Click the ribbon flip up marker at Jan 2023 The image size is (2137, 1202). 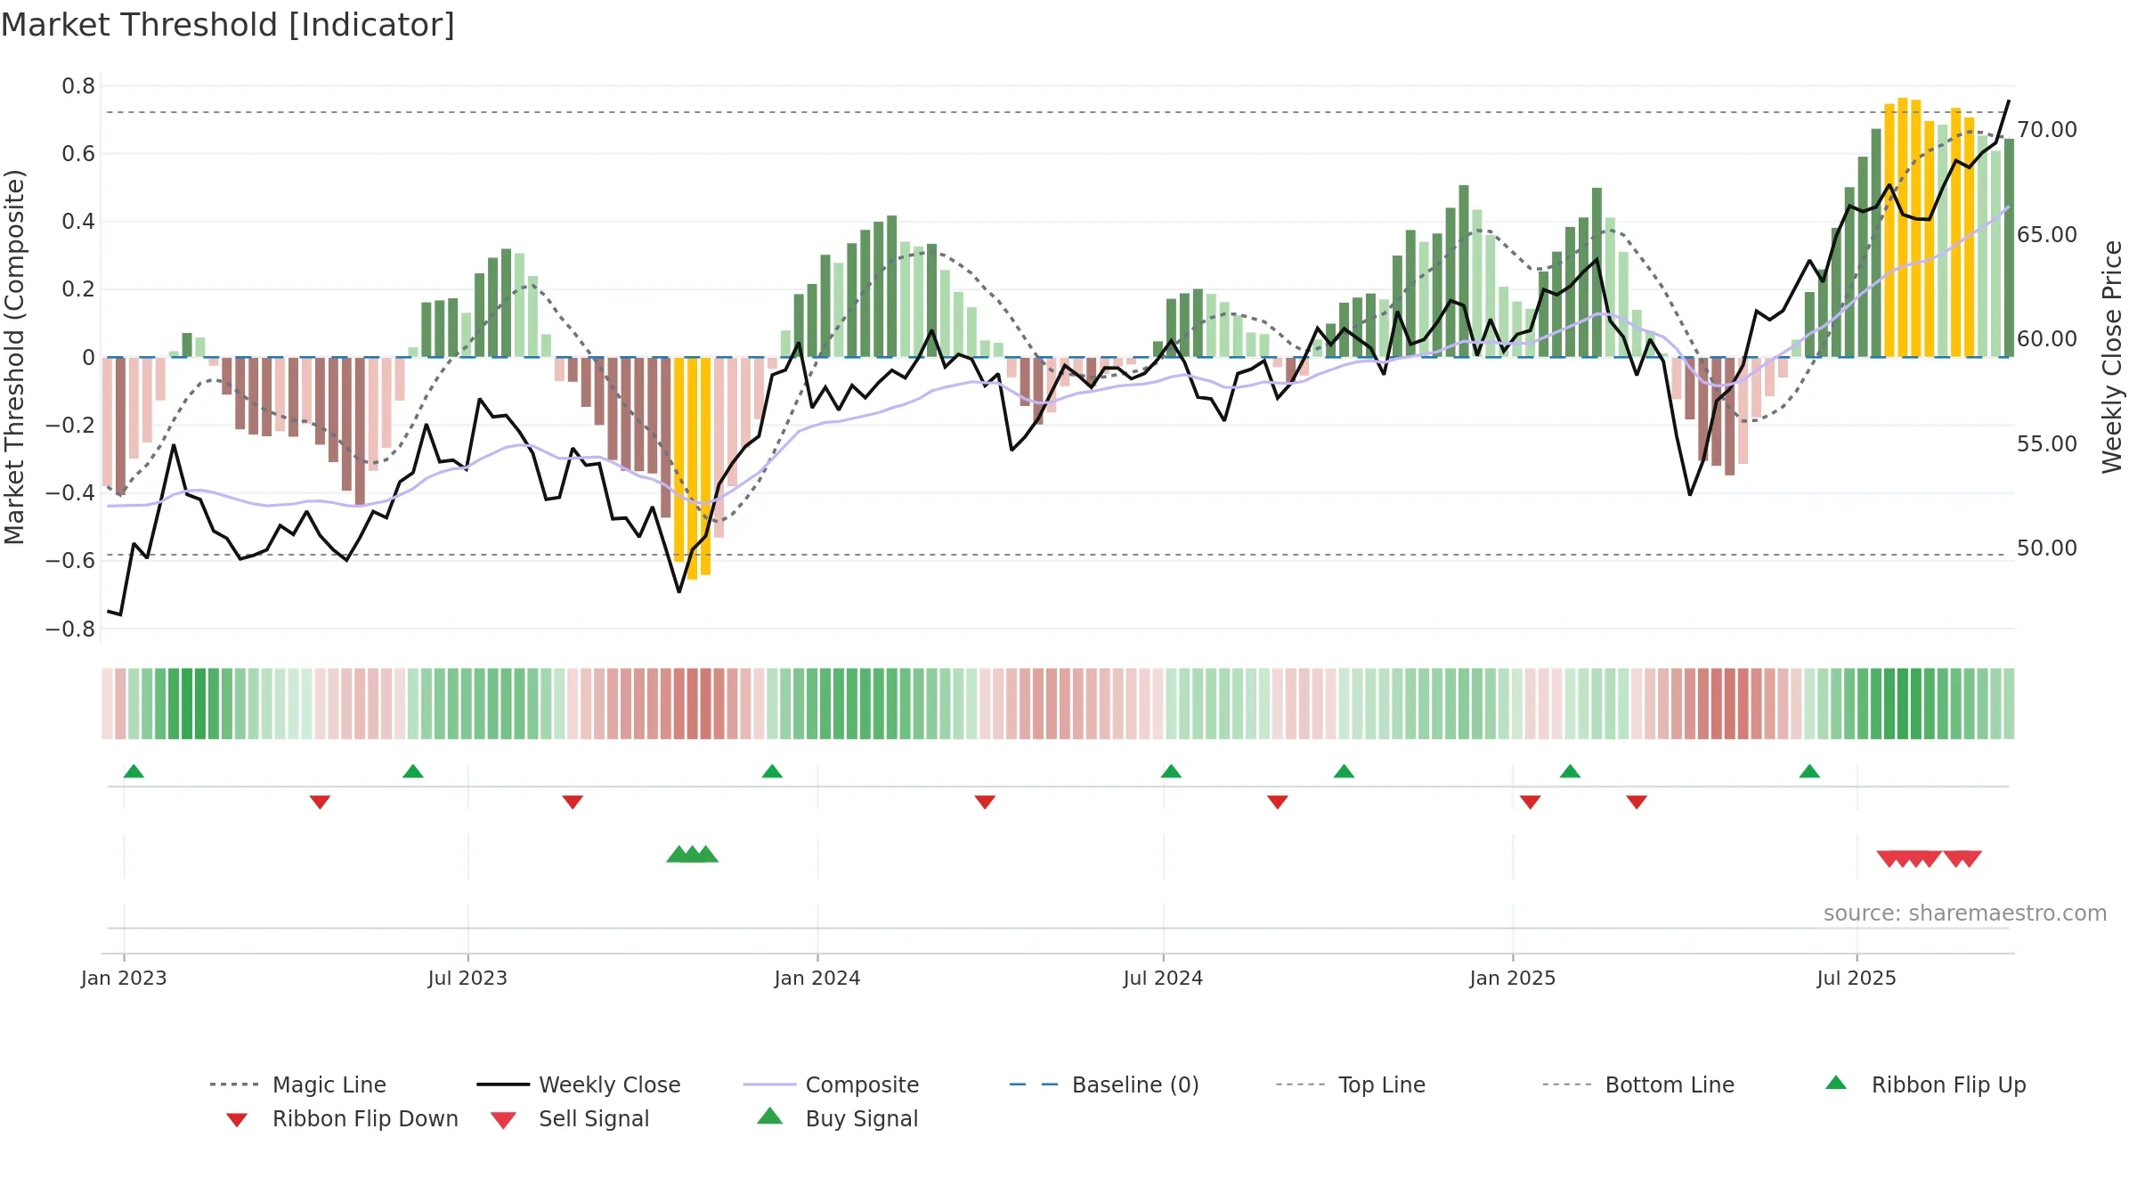pyautogui.click(x=134, y=771)
